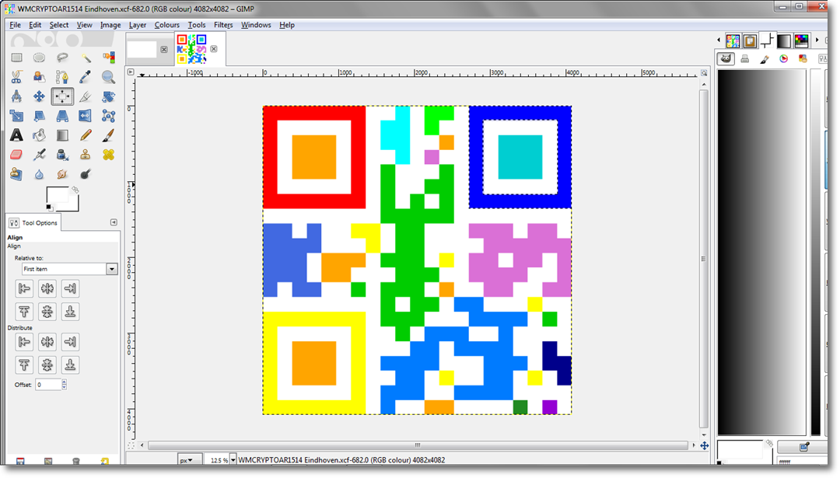Swap foreground and background colours

tap(75, 190)
